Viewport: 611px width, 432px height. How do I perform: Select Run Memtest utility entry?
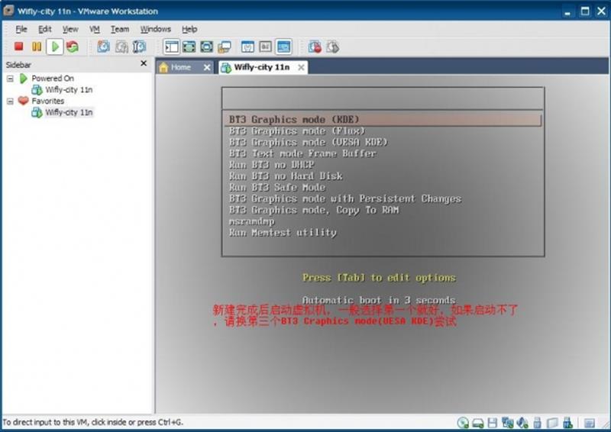(x=383, y=233)
